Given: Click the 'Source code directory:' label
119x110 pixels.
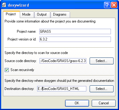Looking at the screenshot, I should tap(20, 61).
